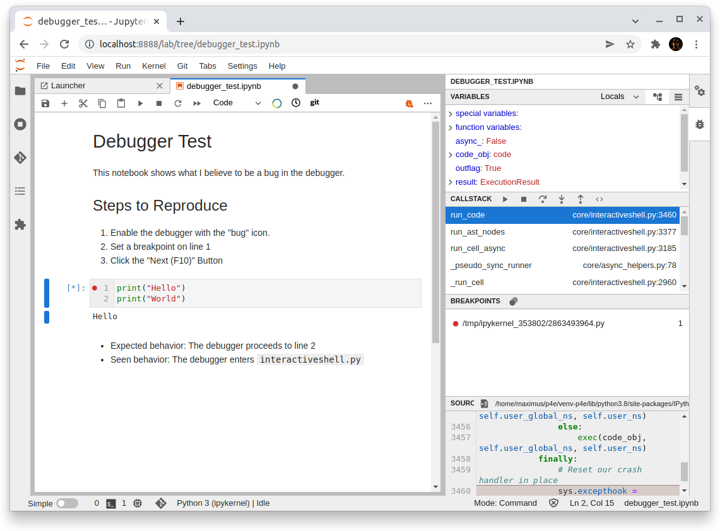Copy the selected cells icon
720x531 pixels.
click(102, 103)
